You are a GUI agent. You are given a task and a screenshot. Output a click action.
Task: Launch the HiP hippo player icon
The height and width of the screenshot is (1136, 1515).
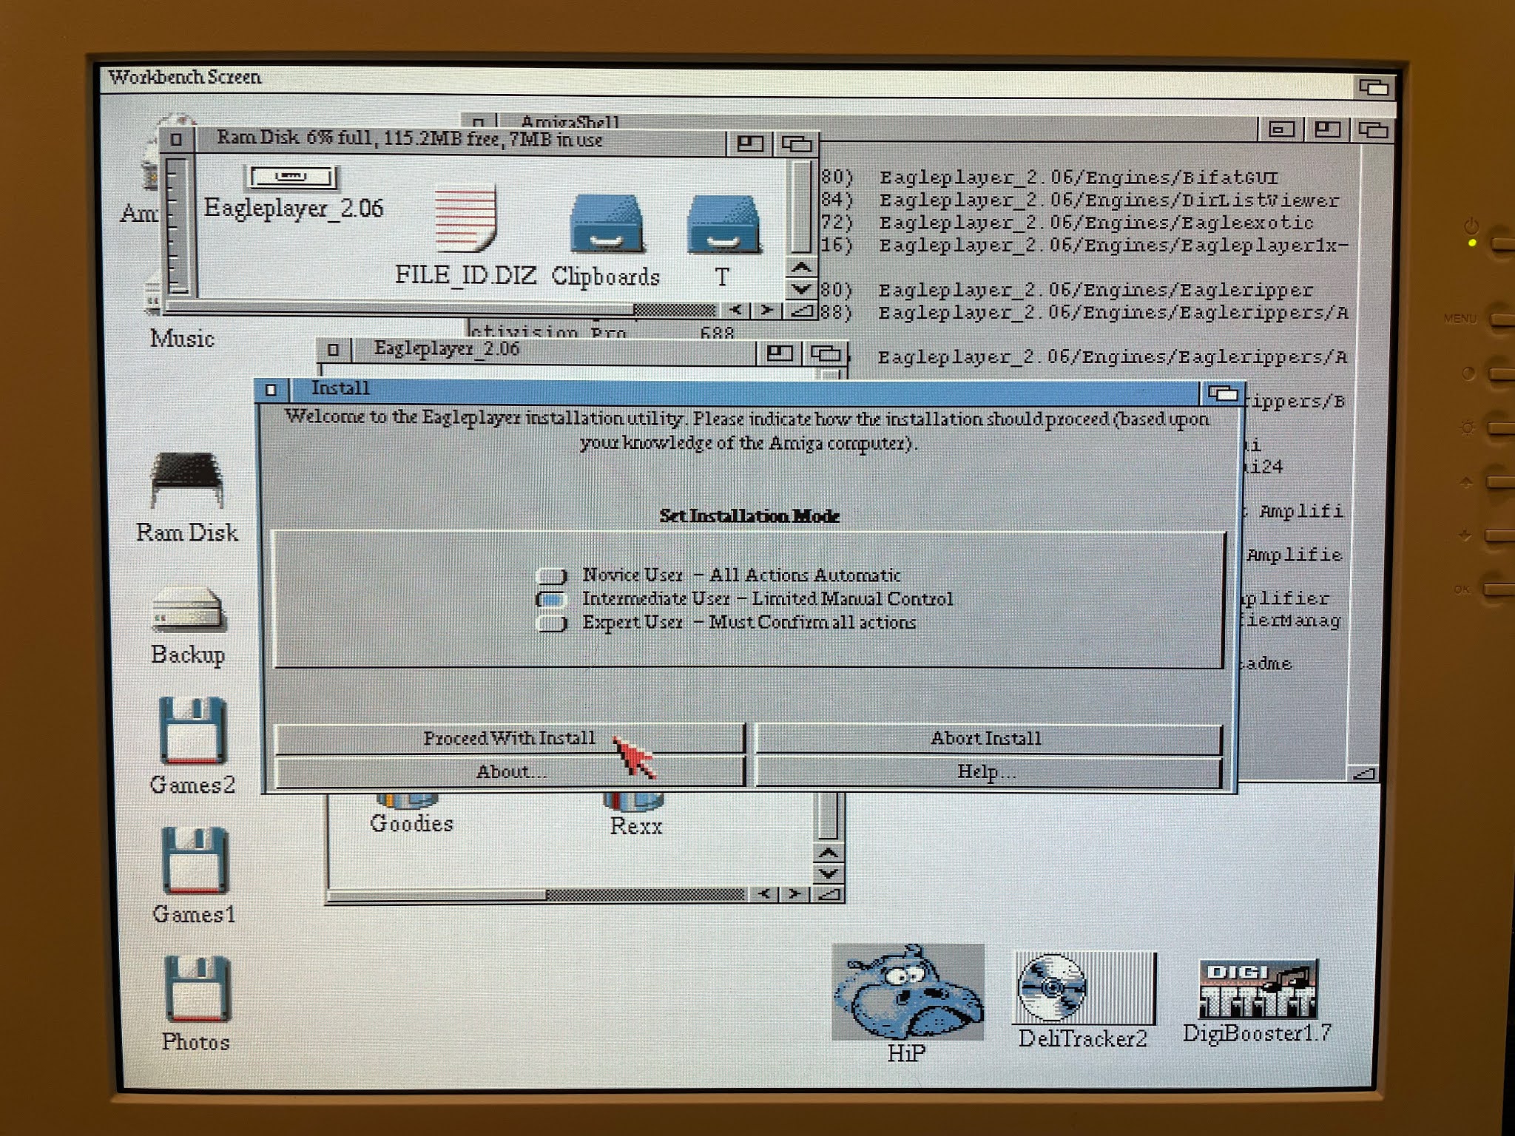908,1002
